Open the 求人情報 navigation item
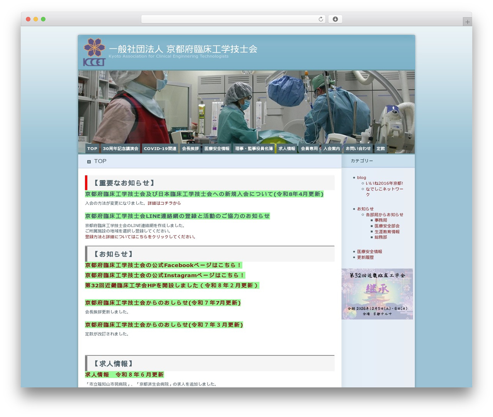The height and width of the screenshot is (417, 493). coord(287,148)
